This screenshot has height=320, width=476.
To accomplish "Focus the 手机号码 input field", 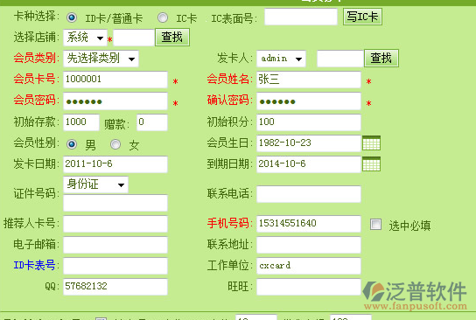I will [x=309, y=224].
